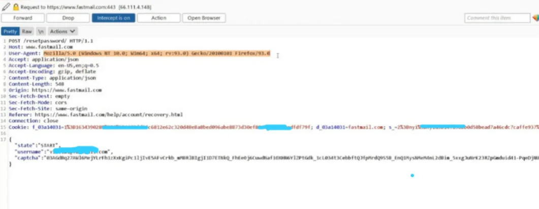Screen dimensions: 539x209
Task: Switch to the Raw view tab
Action: (27, 32)
